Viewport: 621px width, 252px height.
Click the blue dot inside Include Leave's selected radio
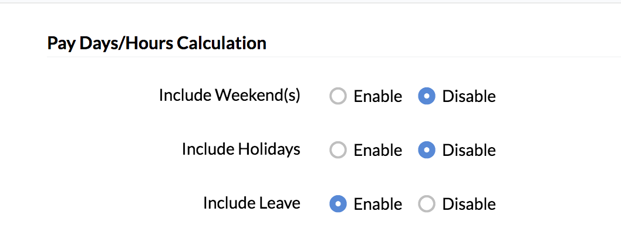coord(338,204)
